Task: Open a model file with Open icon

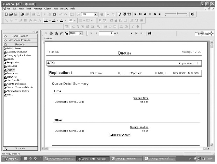Action: coord(11,14)
